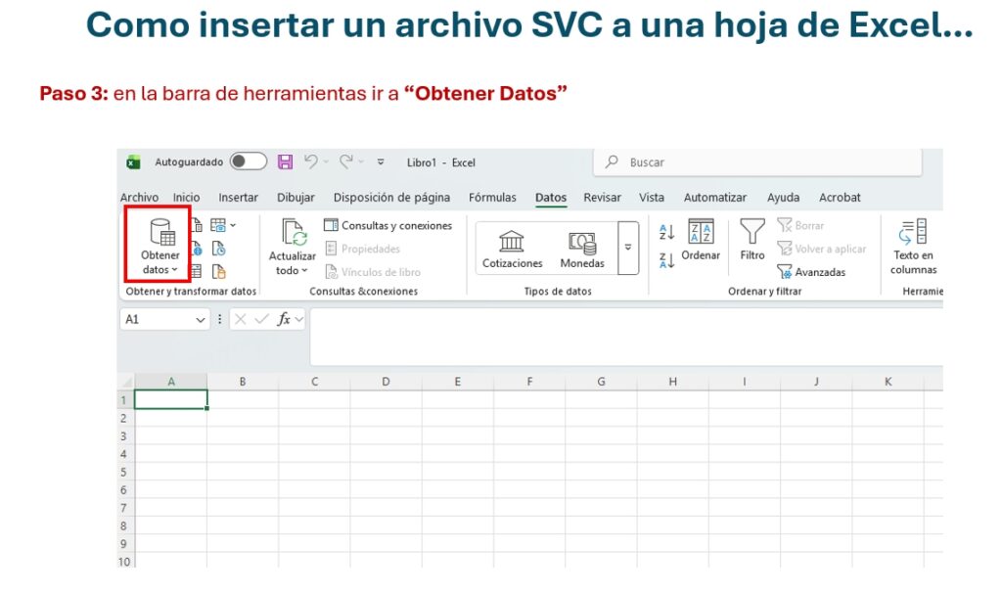Toggle the Autoguardado switch

click(249, 162)
